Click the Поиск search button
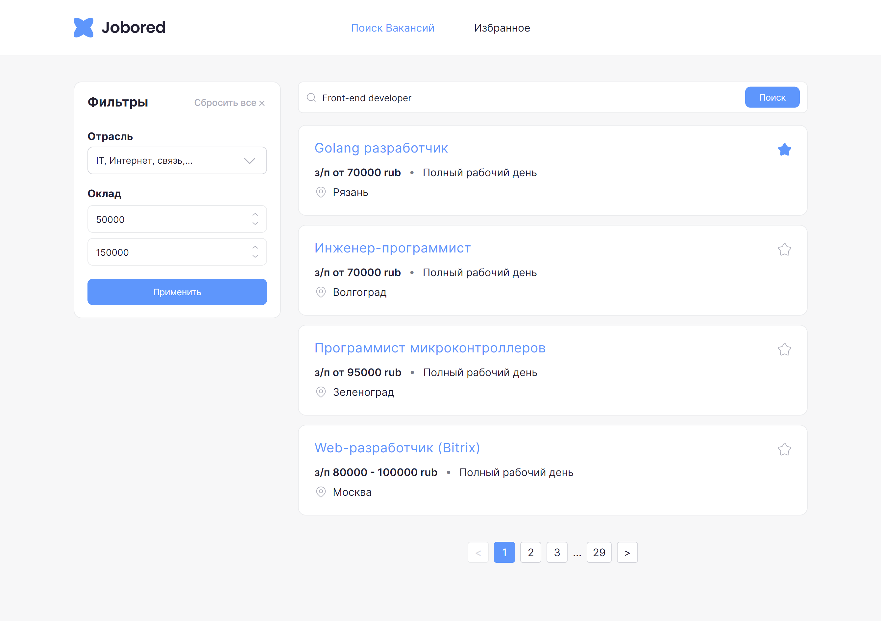881x621 pixels. click(x=772, y=97)
